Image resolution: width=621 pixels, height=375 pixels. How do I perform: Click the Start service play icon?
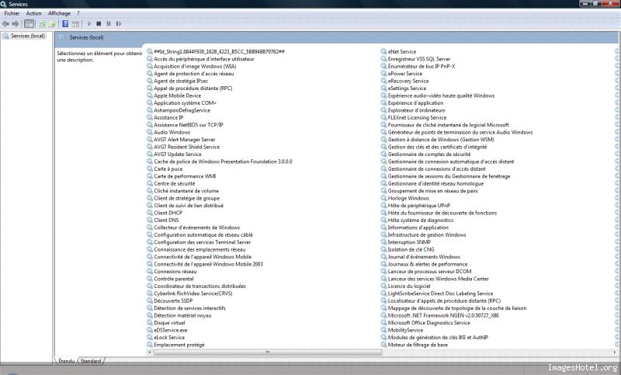click(x=89, y=24)
